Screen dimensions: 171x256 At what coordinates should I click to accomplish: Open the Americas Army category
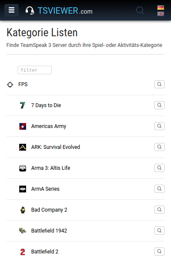tap(49, 126)
